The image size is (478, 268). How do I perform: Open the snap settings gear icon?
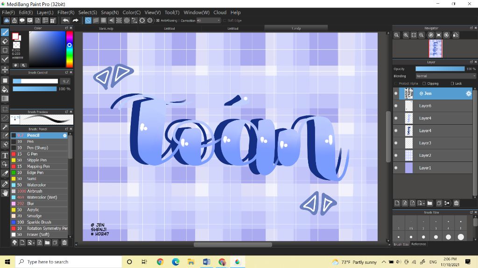pos(150,20)
